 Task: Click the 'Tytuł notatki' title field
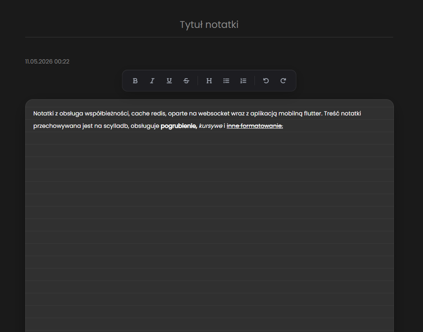click(209, 24)
